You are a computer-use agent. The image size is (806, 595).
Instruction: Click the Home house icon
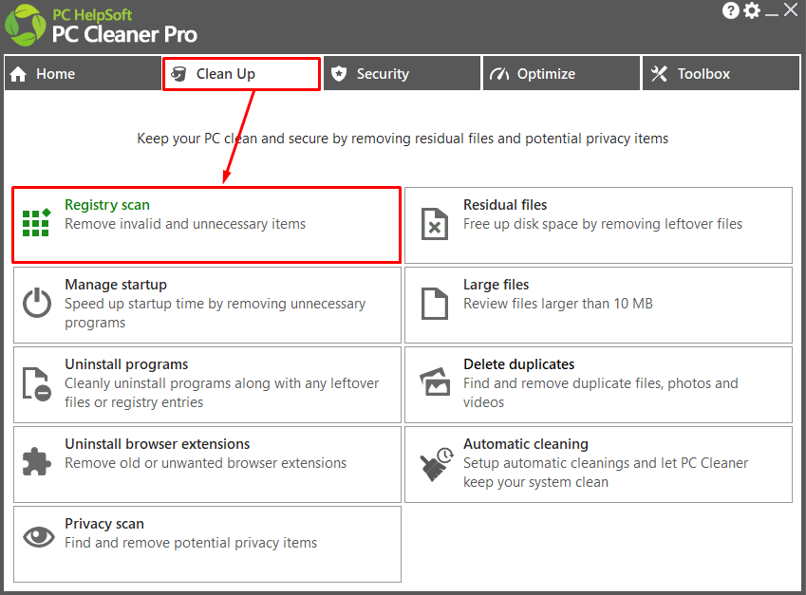[18, 74]
